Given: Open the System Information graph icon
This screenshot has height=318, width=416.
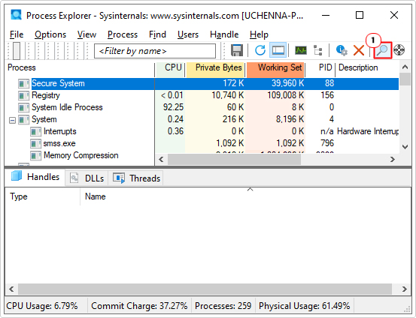Looking at the screenshot, I should pos(301,50).
